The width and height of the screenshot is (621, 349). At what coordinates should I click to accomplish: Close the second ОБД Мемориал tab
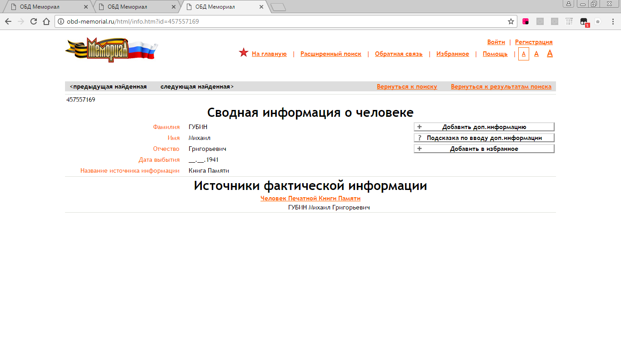[174, 7]
